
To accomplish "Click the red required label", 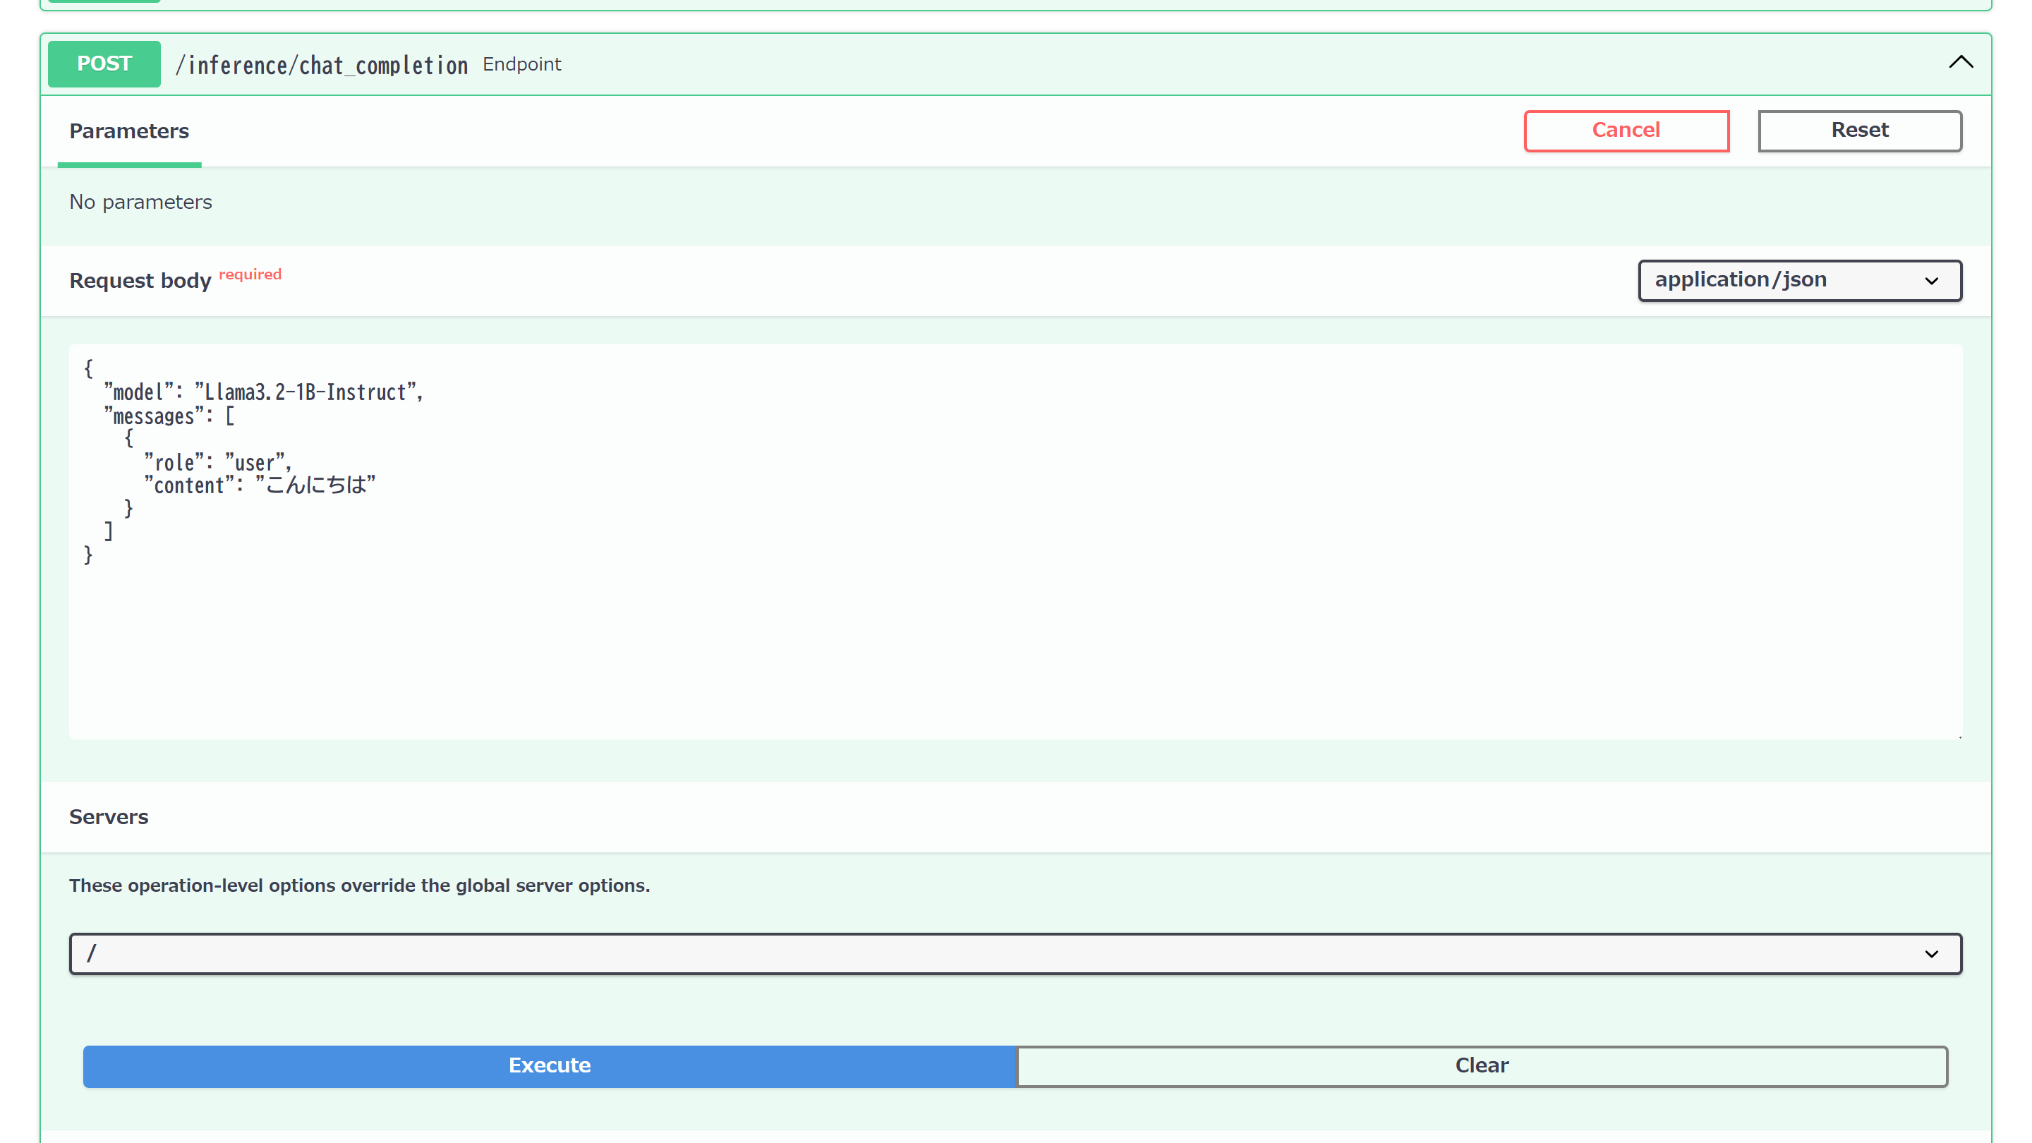I will click(x=250, y=274).
